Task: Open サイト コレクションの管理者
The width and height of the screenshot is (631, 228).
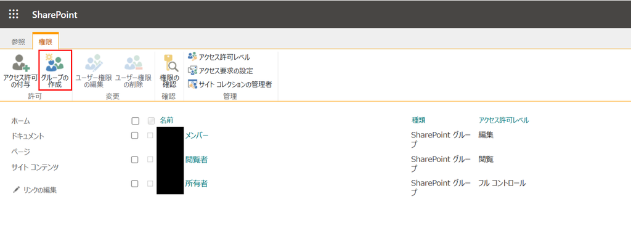Action: [x=230, y=84]
